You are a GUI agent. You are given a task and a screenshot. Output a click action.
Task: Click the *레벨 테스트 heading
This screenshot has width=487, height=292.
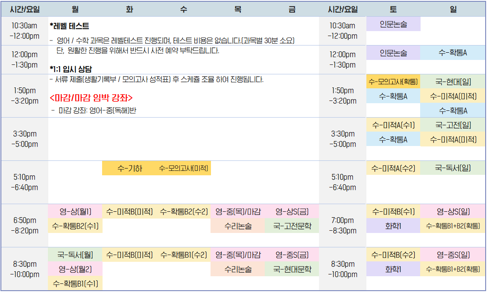69,26
